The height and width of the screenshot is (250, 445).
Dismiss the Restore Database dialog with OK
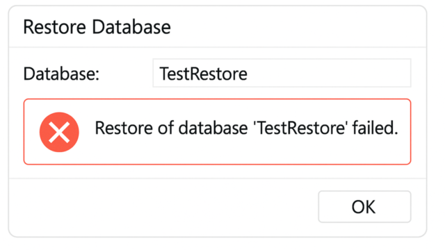point(364,207)
